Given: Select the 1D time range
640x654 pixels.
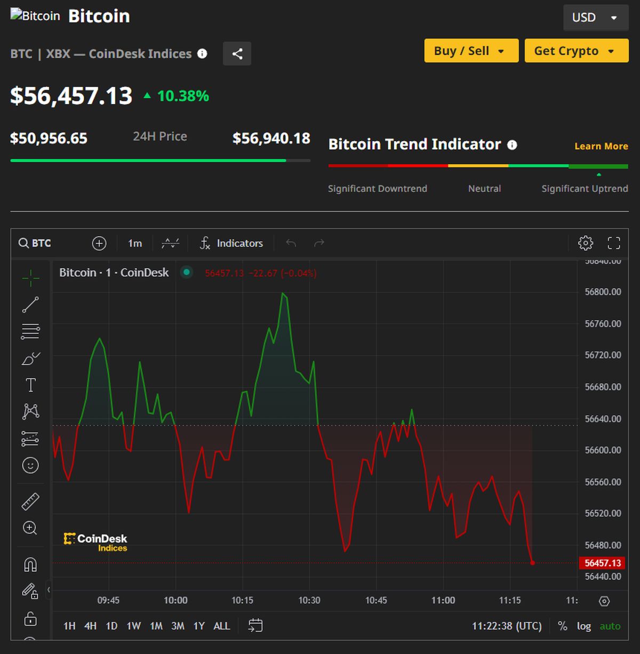Looking at the screenshot, I should point(111,626).
